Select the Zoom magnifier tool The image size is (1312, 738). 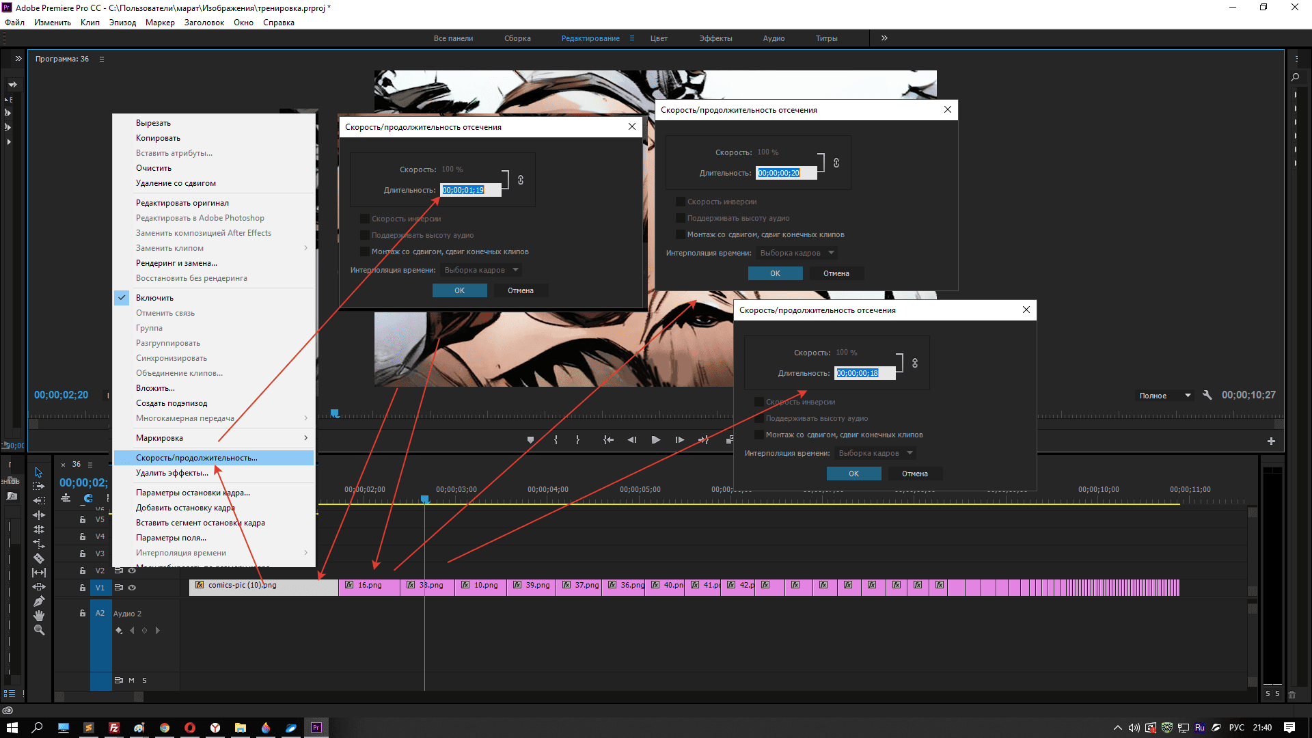pyautogui.click(x=39, y=630)
